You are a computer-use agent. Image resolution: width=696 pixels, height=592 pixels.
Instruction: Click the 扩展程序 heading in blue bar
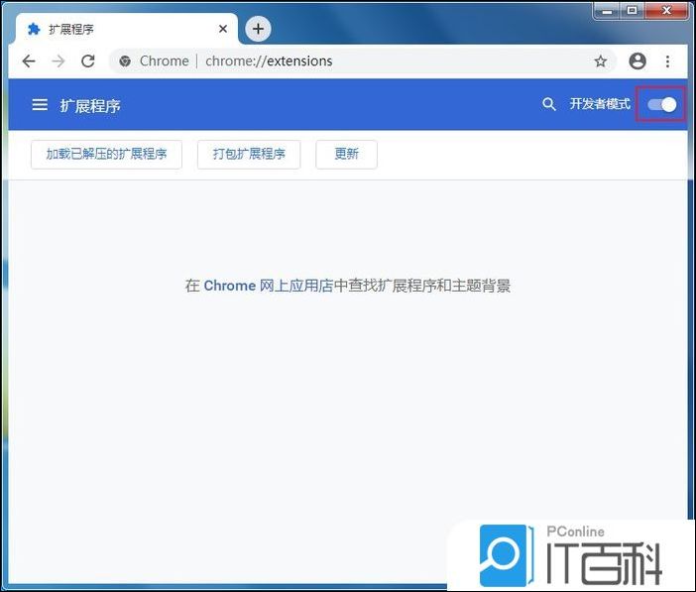pyautogui.click(x=90, y=106)
